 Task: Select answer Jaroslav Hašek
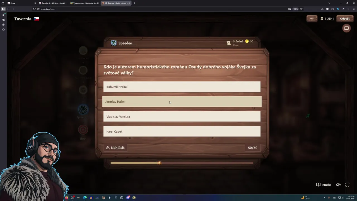[x=182, y=102]
